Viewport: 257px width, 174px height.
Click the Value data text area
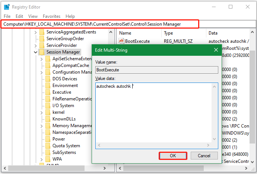[x=153, y=113]
